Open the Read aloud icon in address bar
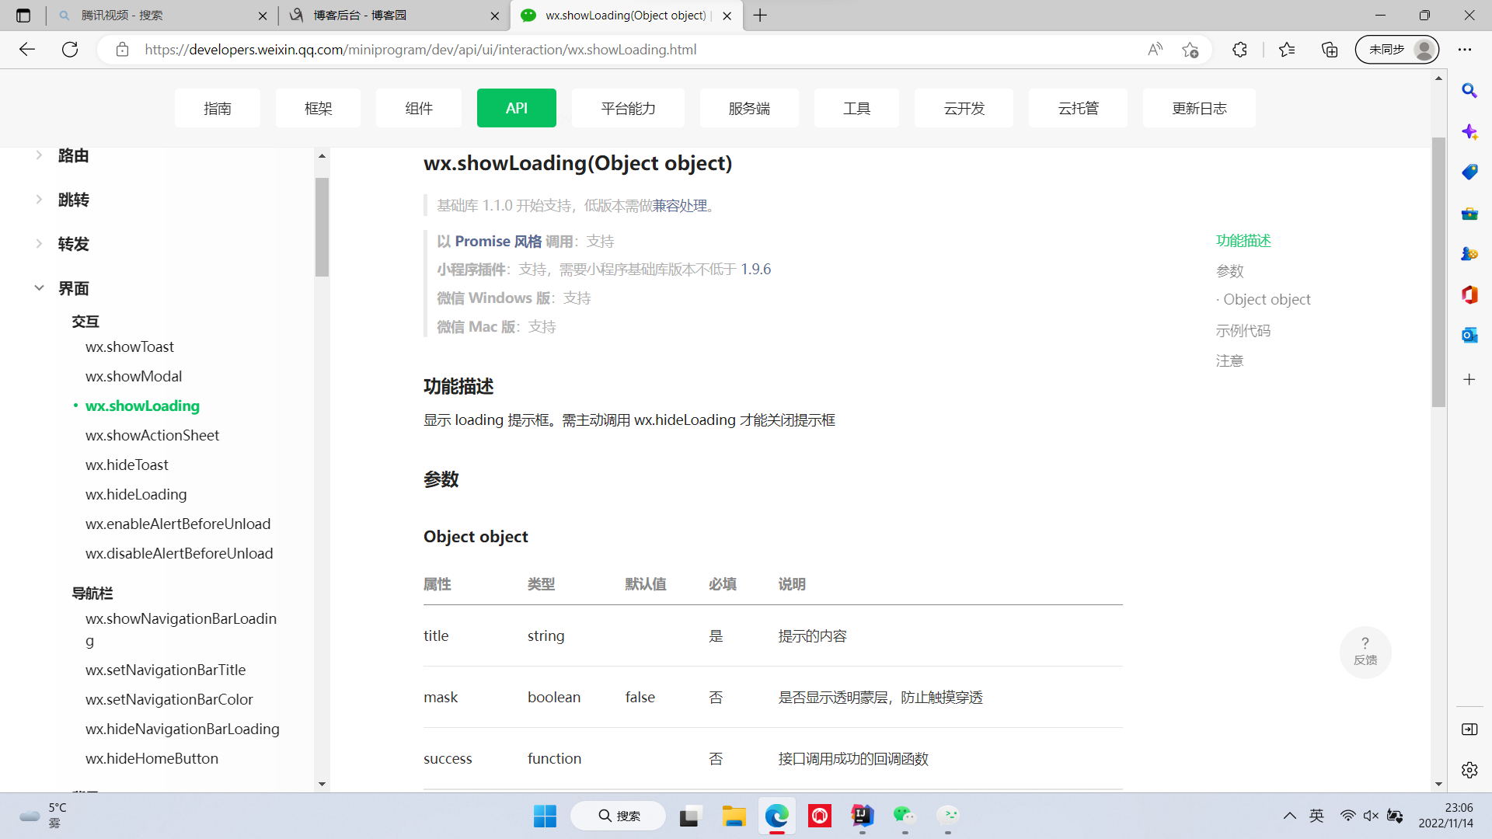 (x=1155, y=50)
